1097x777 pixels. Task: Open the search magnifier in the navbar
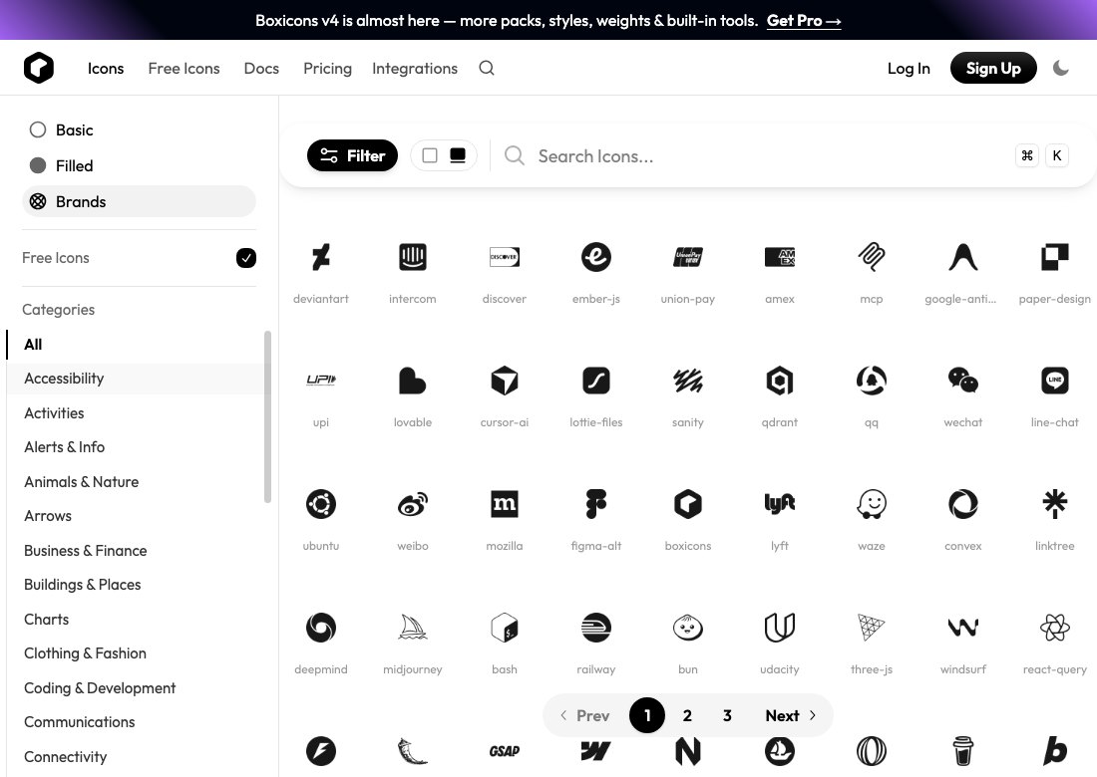pos(487,68)
